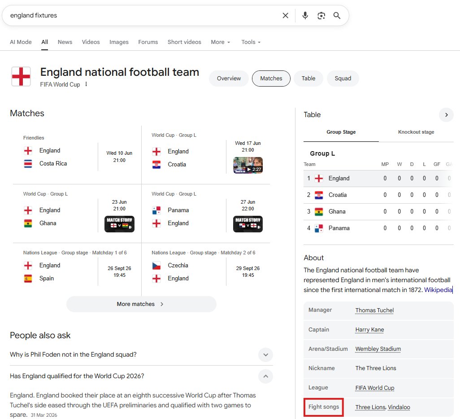
Task: Click the Croatia row in Group L table
Action: 378,195
